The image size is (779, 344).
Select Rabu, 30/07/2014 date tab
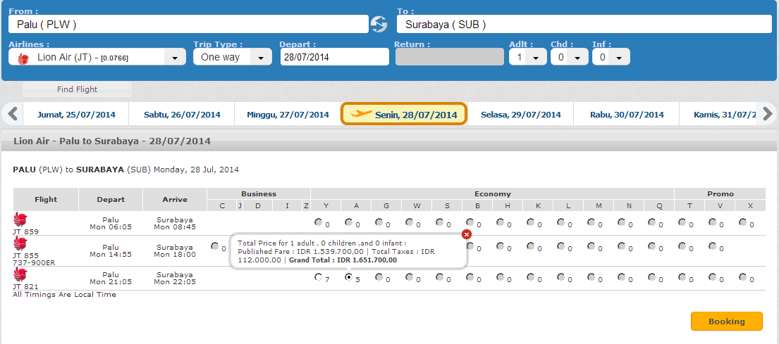[x=627, y=115]
